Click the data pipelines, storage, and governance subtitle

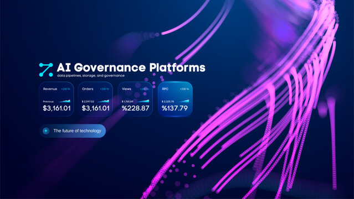(x=91, y=76)
